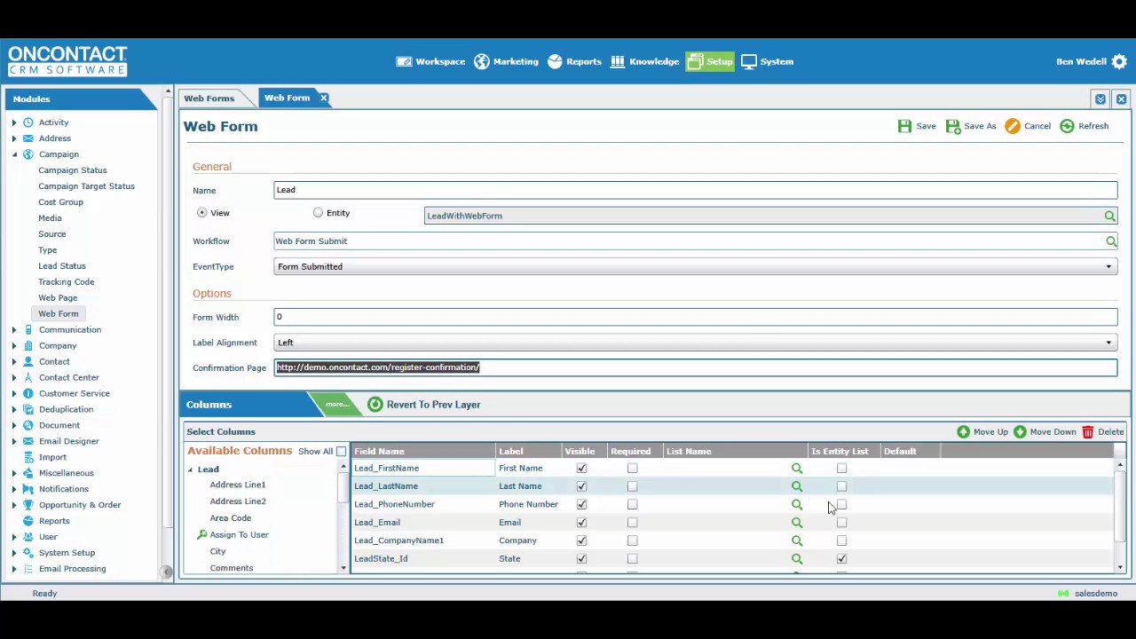Click the Refresh icon

1067,126
